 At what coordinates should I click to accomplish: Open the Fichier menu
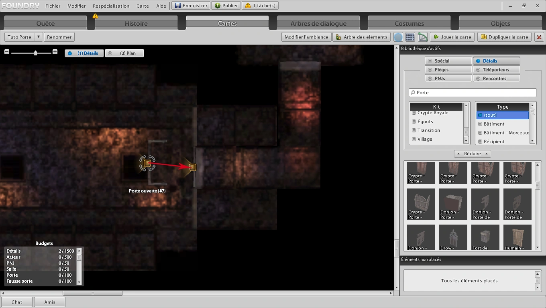click(x=53, y=6)
